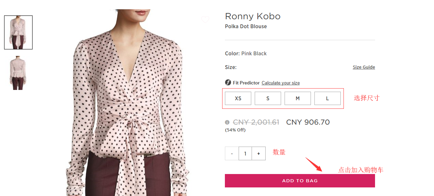Select size S
This screenshot has width=434, height=196.
click(x=268, y=98)
